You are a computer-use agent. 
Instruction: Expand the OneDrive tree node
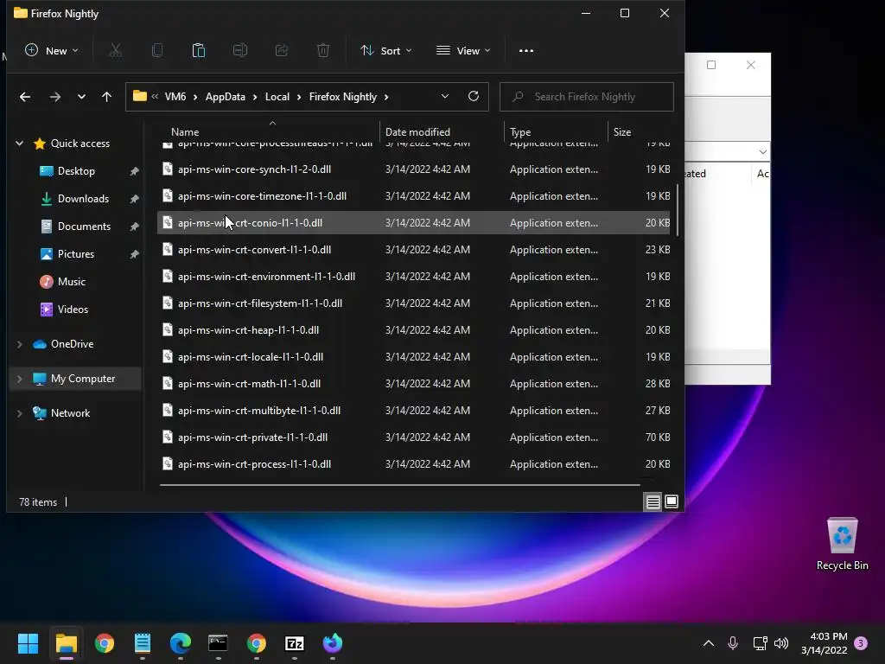pyautogui.click(x=19, y=344)
